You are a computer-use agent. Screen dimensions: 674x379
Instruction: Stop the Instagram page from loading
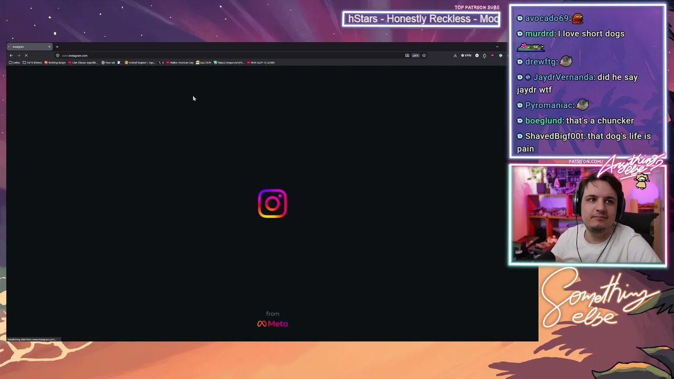[26, 55]
